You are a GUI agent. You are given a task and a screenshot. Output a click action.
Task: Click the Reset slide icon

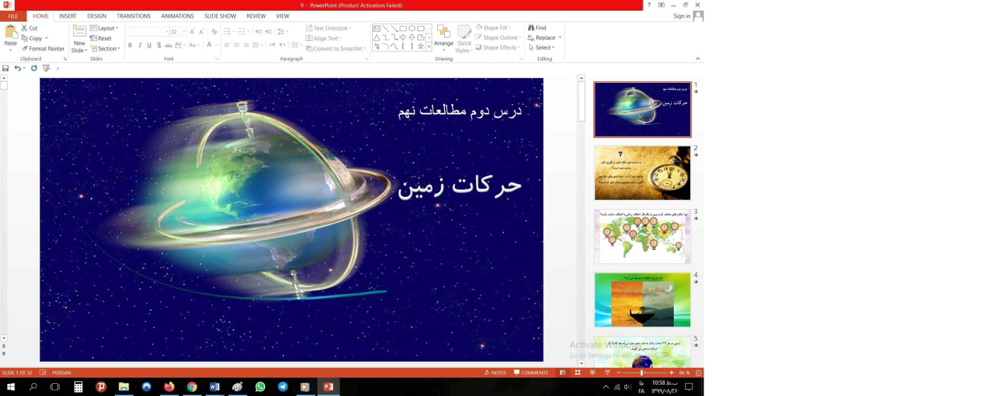tap(94, 38)
